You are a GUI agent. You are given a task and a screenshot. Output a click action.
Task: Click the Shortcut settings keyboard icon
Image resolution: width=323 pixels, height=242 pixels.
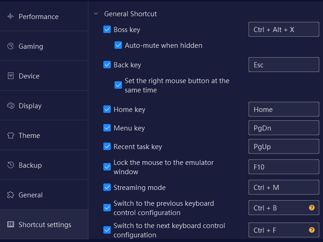click(11, 224)
